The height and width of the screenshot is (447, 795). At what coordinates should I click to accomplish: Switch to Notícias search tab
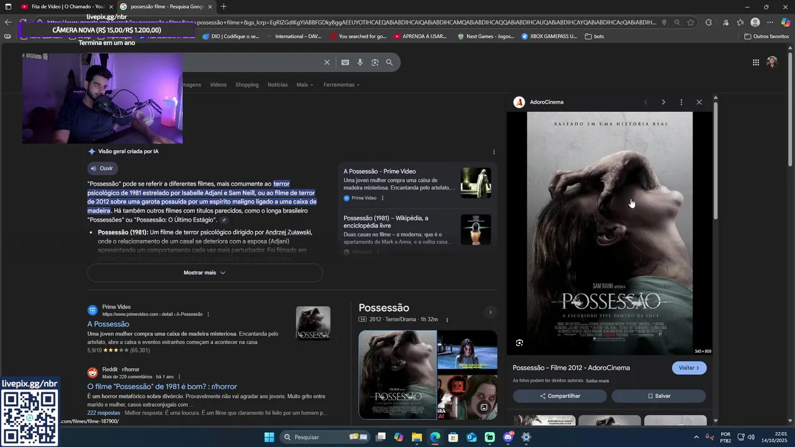[278, 85]
